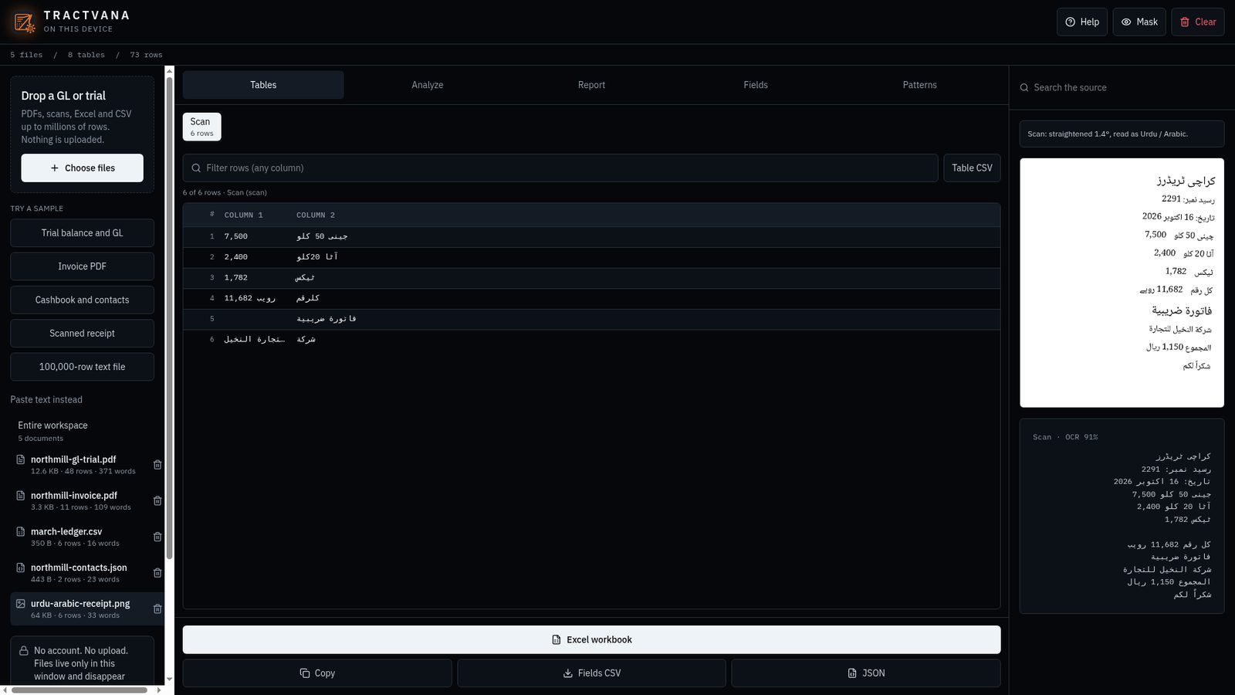Load the Scanned receipt sample

pos(82,333)
